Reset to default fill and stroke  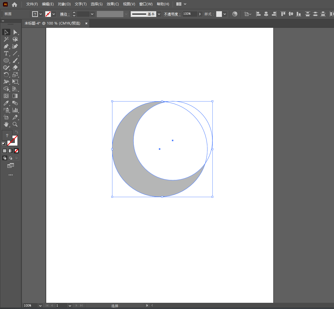4,144
